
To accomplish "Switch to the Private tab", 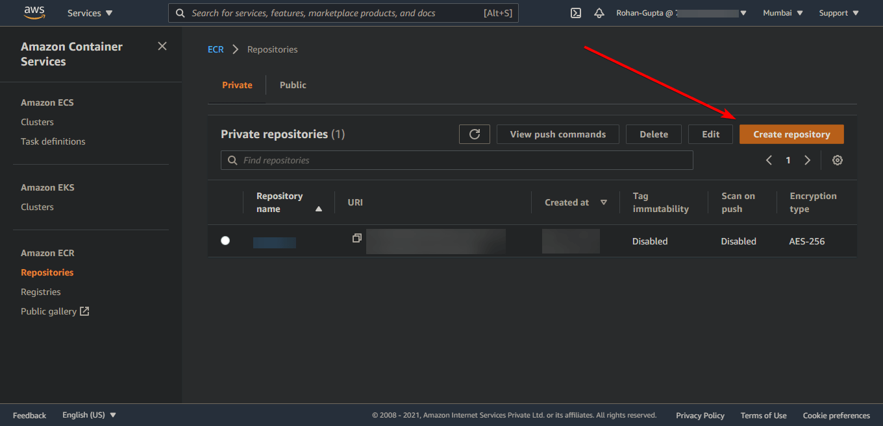I will [x=237, y=85].
